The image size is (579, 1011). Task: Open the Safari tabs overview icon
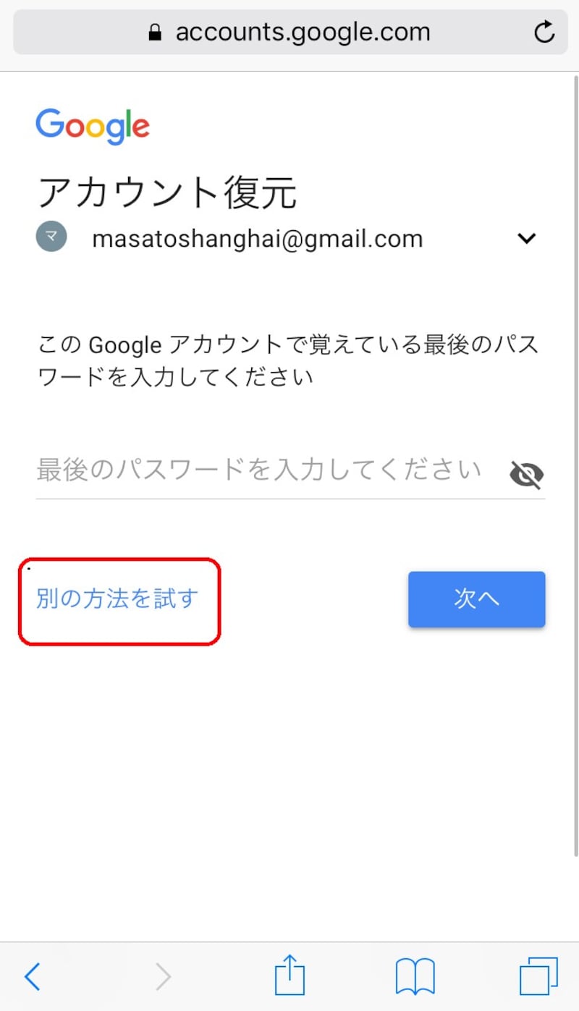click(x=539, y=976)
